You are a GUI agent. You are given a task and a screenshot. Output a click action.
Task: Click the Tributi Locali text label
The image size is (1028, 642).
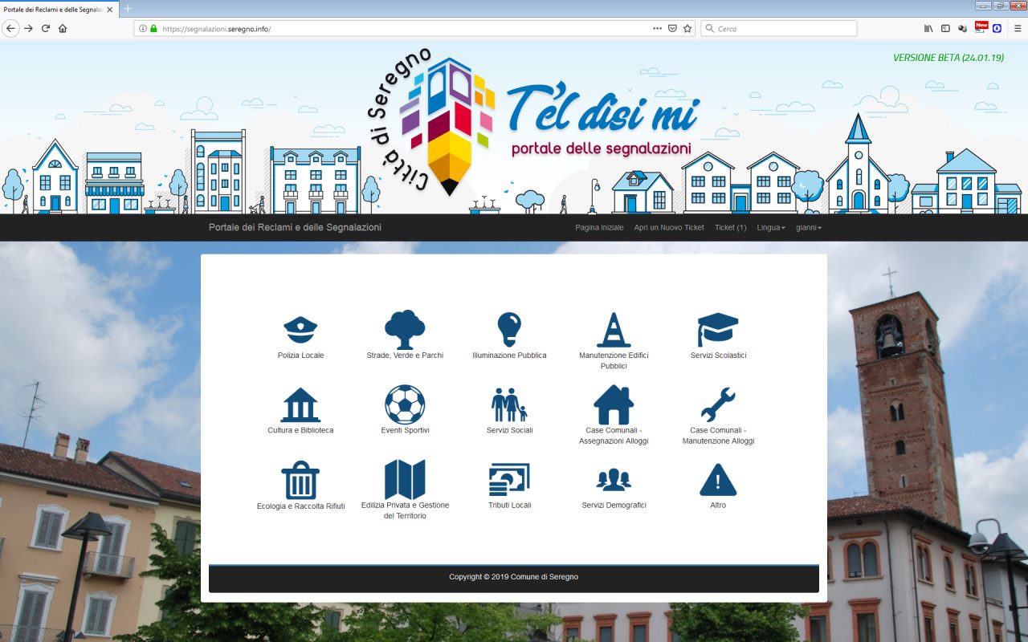(x=509, y=506)
